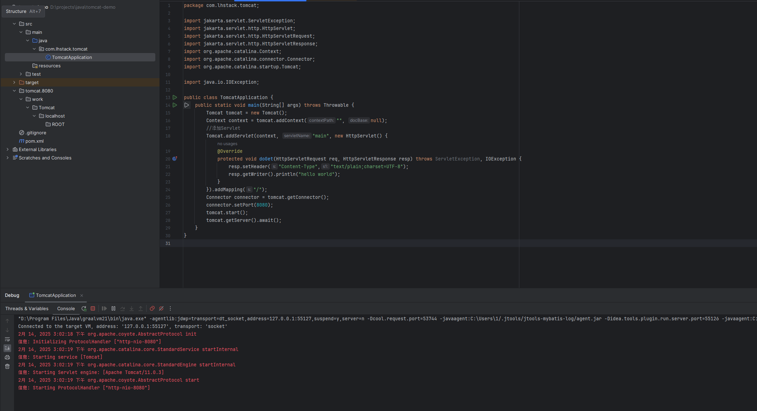Viewport: 757px width, 411px height.
Task: Toggle soft-wrap in console output
Action: (x=7, y=339)
